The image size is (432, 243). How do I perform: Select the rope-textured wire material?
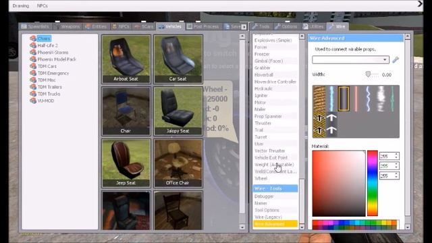coord(319,99)
